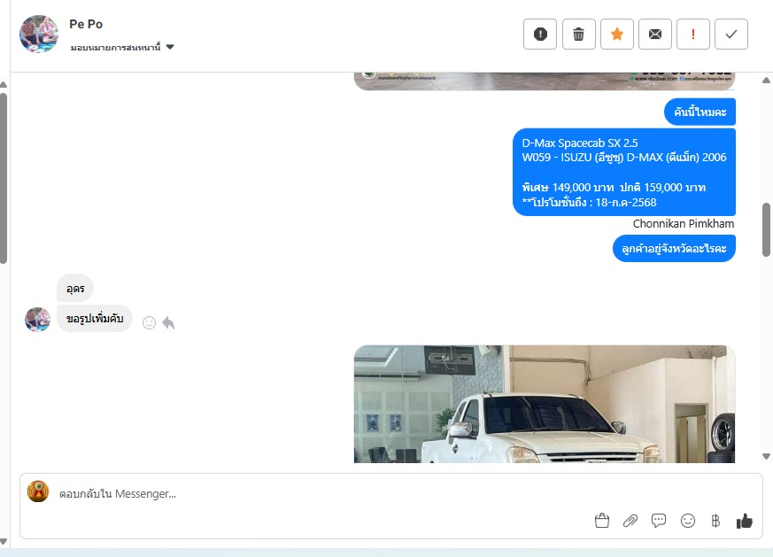Click the "Pe Po" contact name
The image size is (773, 557).
click(x=86, y=24)
